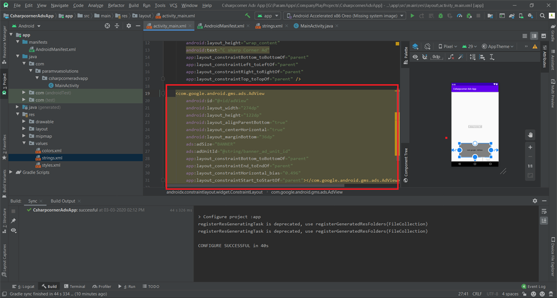Viewport: 557px width, 298px height.
Task: Switch editor to Split view
Action: click(x=534, y=36)
